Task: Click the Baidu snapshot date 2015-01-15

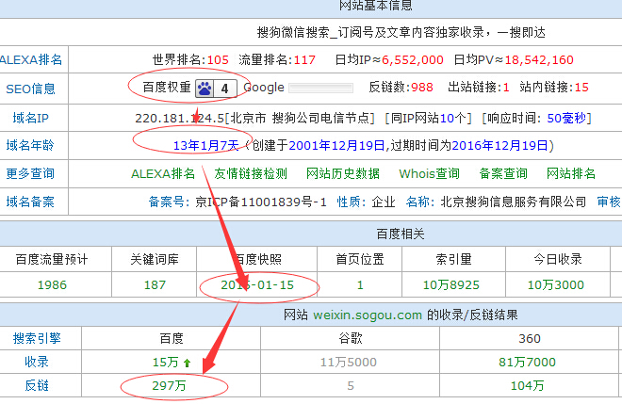Action: [256, 283]
